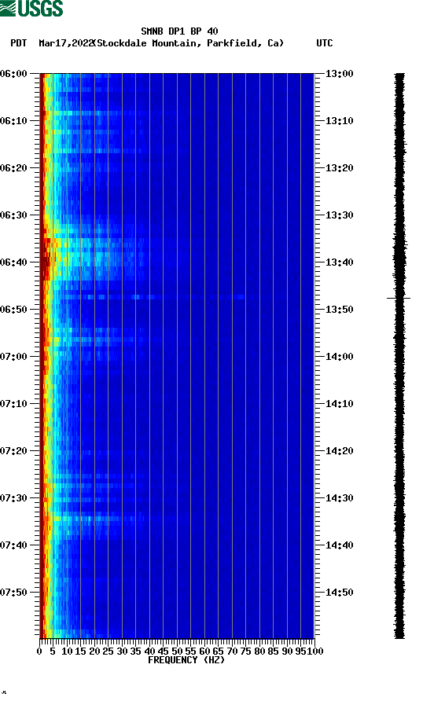The height and width of the screenshot is (701, 434).
Task: Click the USGS logo
Action: (x=31, y=8)
